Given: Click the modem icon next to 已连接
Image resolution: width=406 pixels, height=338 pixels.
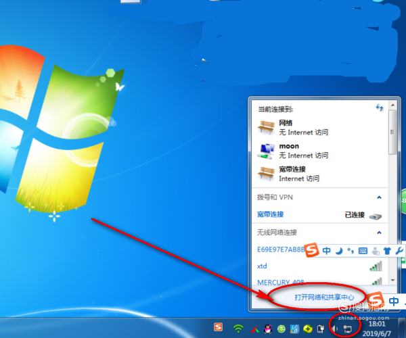Looking at the screenshot, I should pos(376,216).
